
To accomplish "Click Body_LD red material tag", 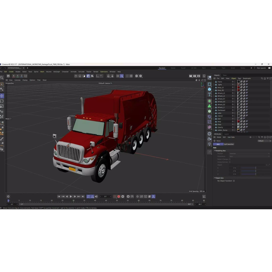I will (x=239, y=87).
